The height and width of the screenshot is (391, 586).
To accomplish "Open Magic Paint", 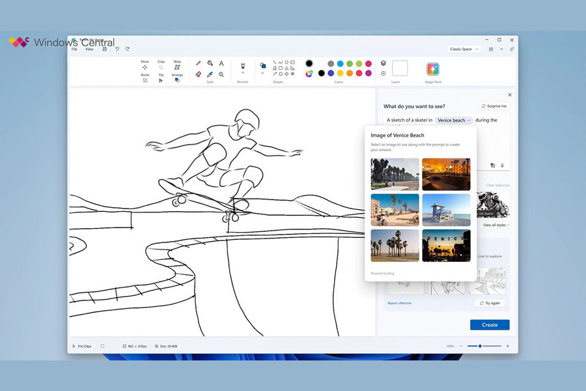I will pos(433,69).
